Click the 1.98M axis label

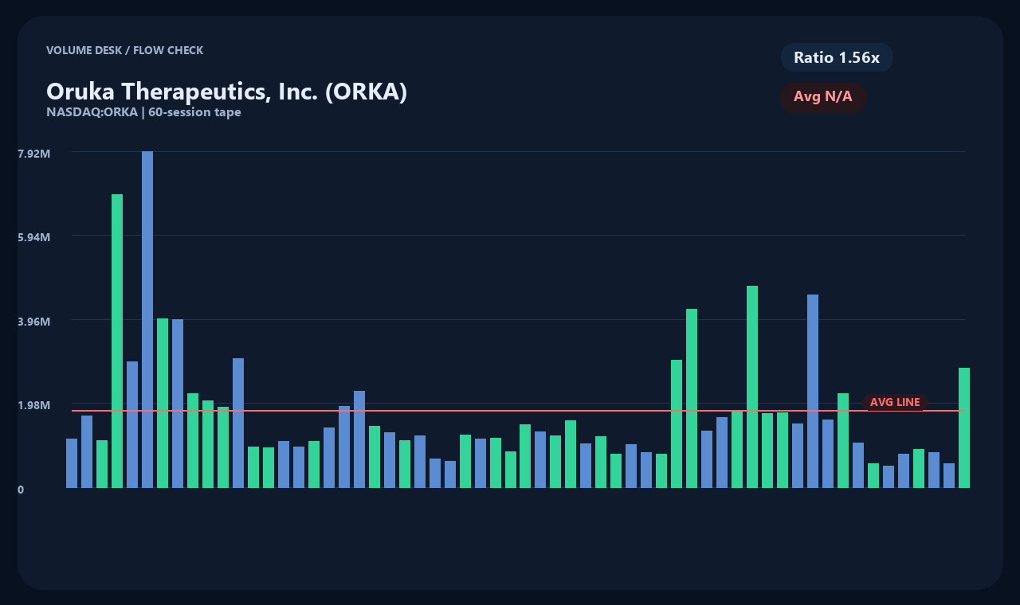coord(34,405)
